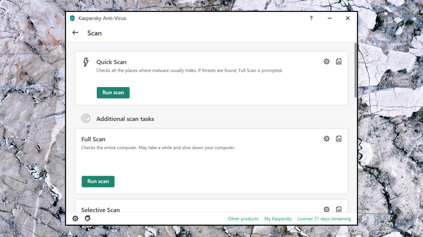View Quick Scan report icon
Viewport: 423px width, 237px height.
338,62
